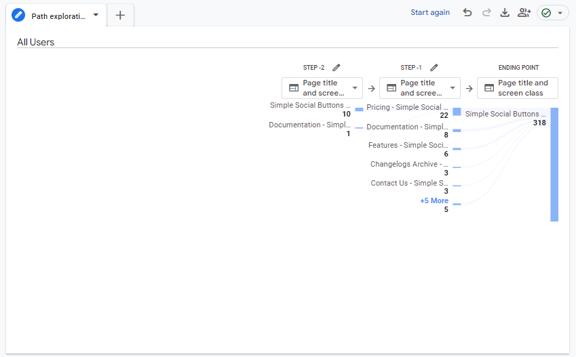This screenshot has height=357, width=576.
Task: Click the ENDING POINT label
Action: (518, 68)
